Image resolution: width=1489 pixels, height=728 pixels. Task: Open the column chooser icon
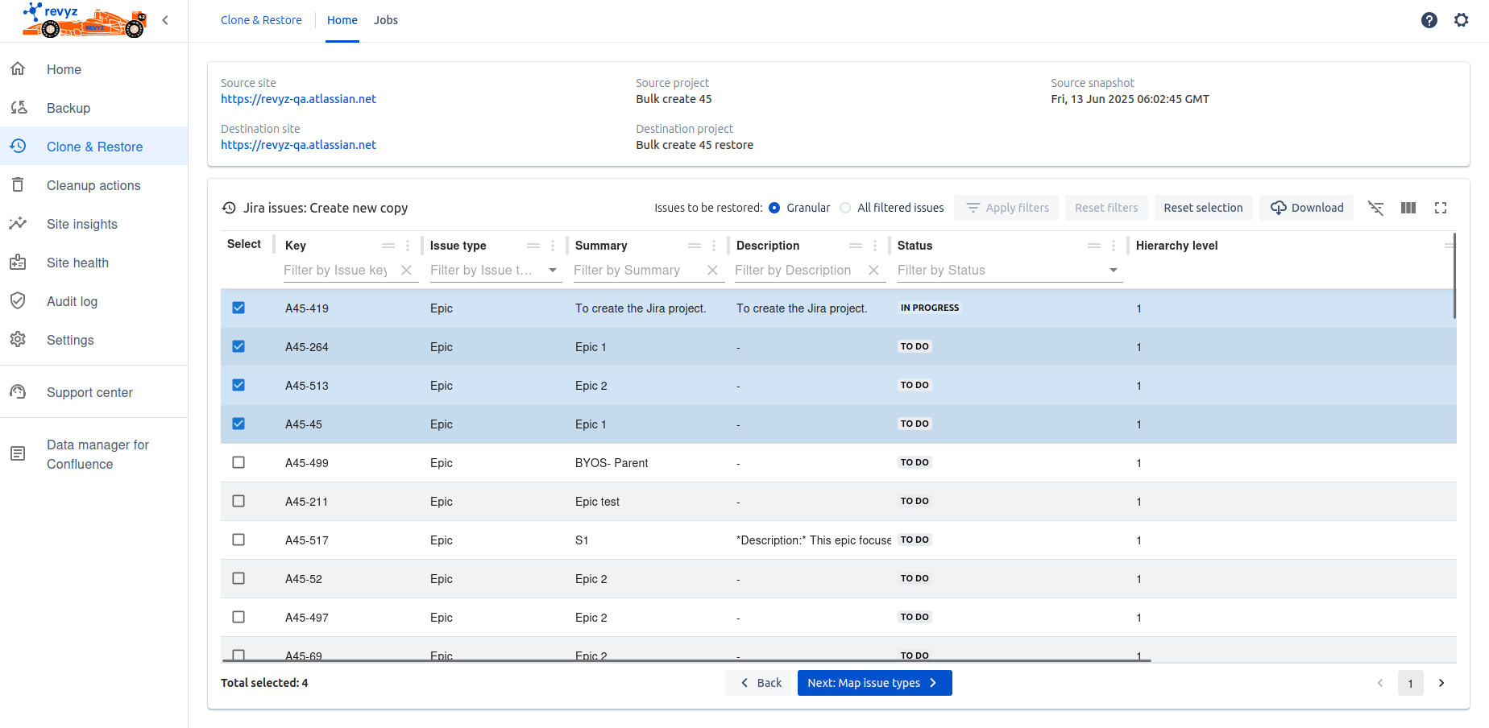point(1408,208)
